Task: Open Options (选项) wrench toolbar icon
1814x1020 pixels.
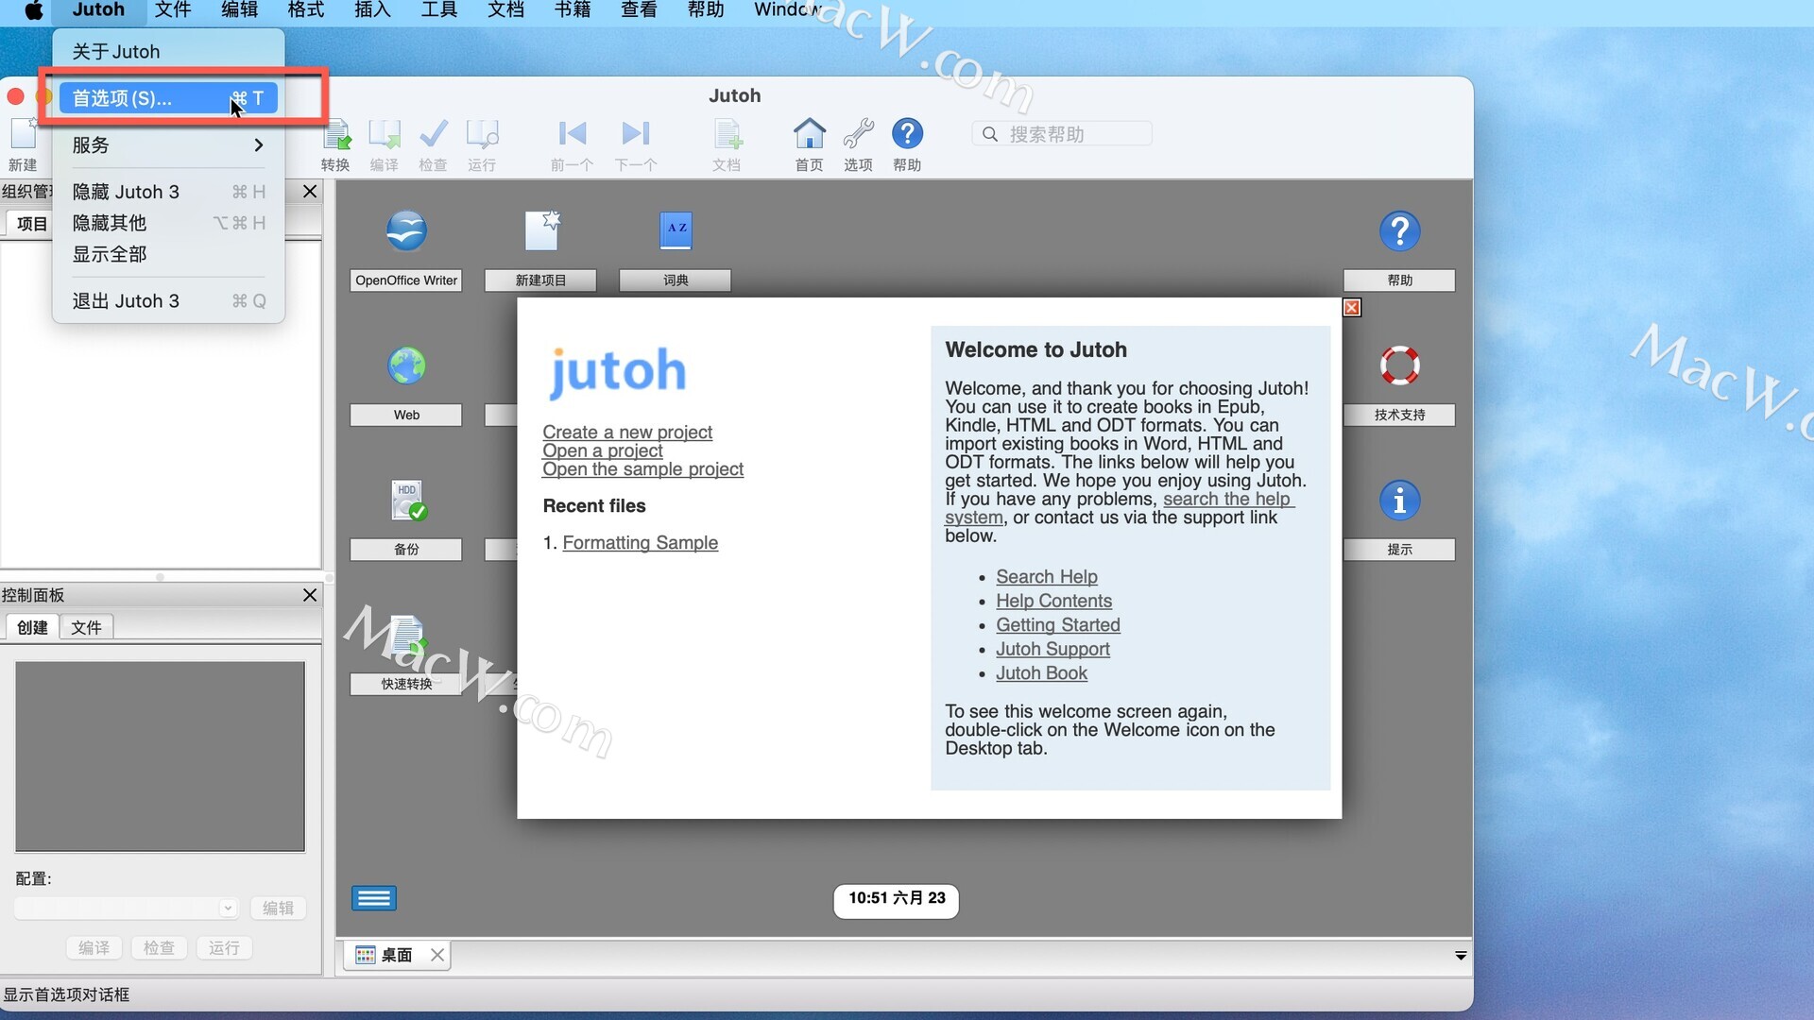Action: [858, 135]
